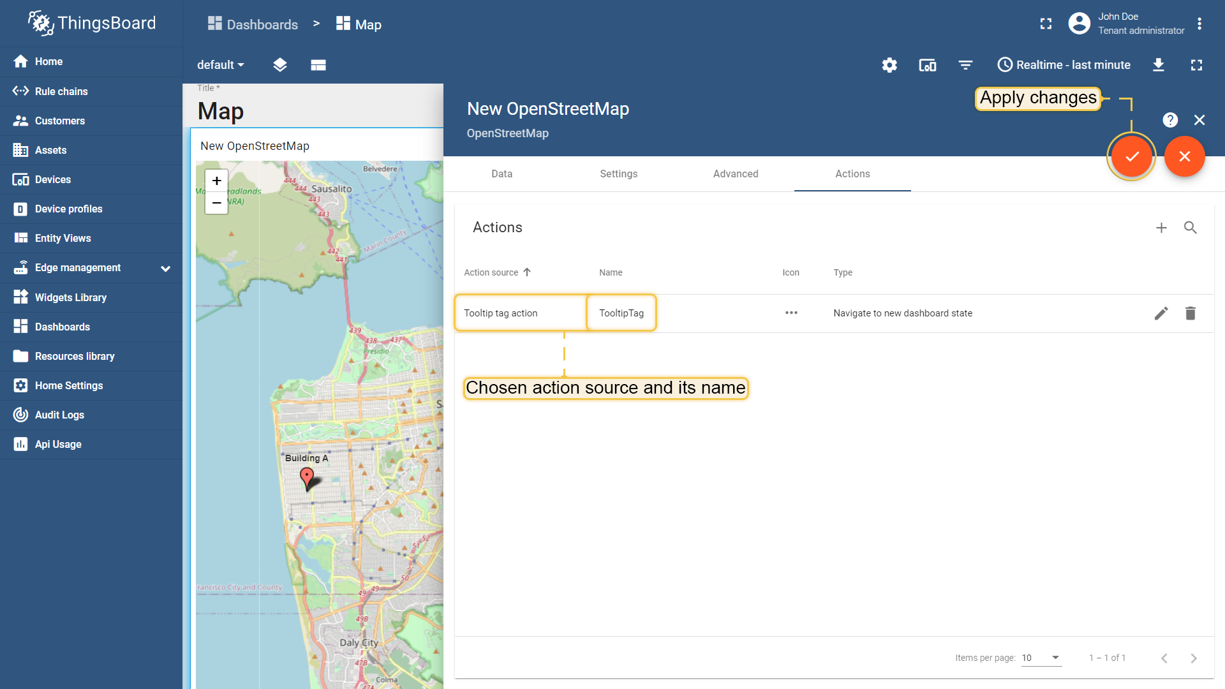This screenshot has height=689, width=1225.
Task: Delete the Tooltip tag action
Action: point(1191,313)
